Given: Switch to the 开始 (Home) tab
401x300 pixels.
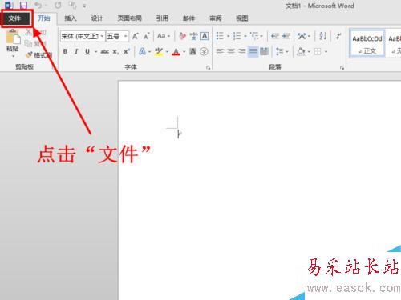Looking at the screenshot, I should [44, 18].
